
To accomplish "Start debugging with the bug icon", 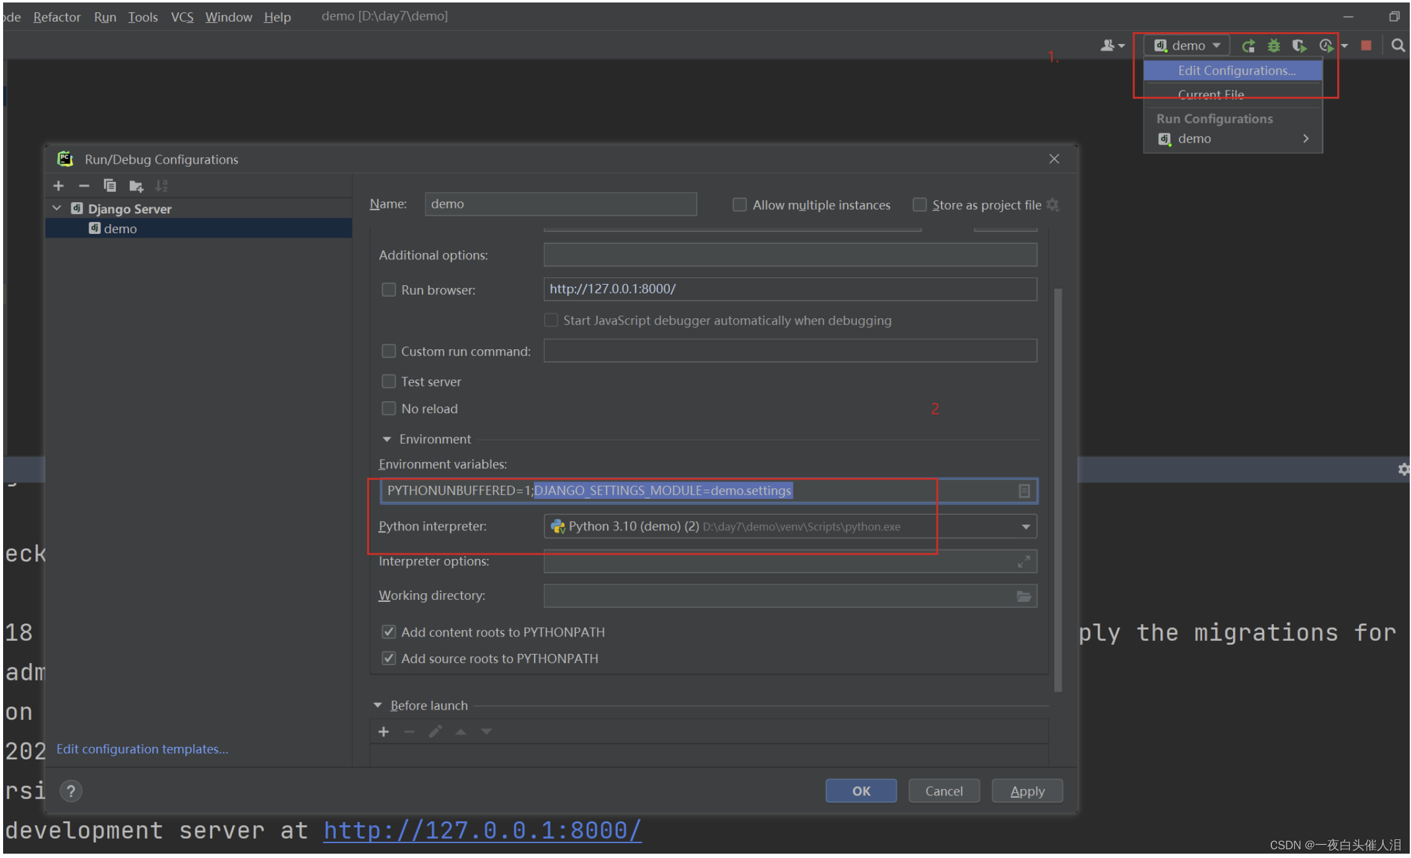I will [1273, 45].
